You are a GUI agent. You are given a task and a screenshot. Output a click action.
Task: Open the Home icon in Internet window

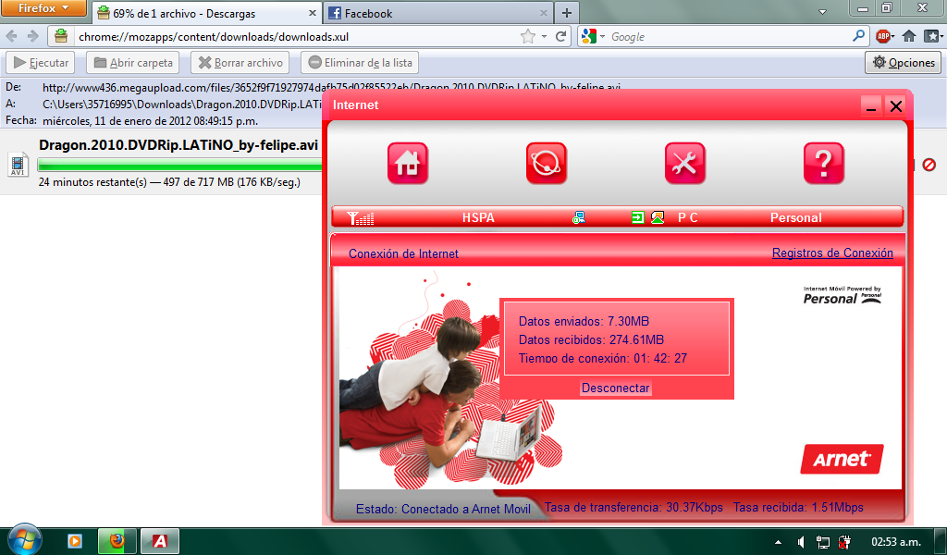pos(408,163)
